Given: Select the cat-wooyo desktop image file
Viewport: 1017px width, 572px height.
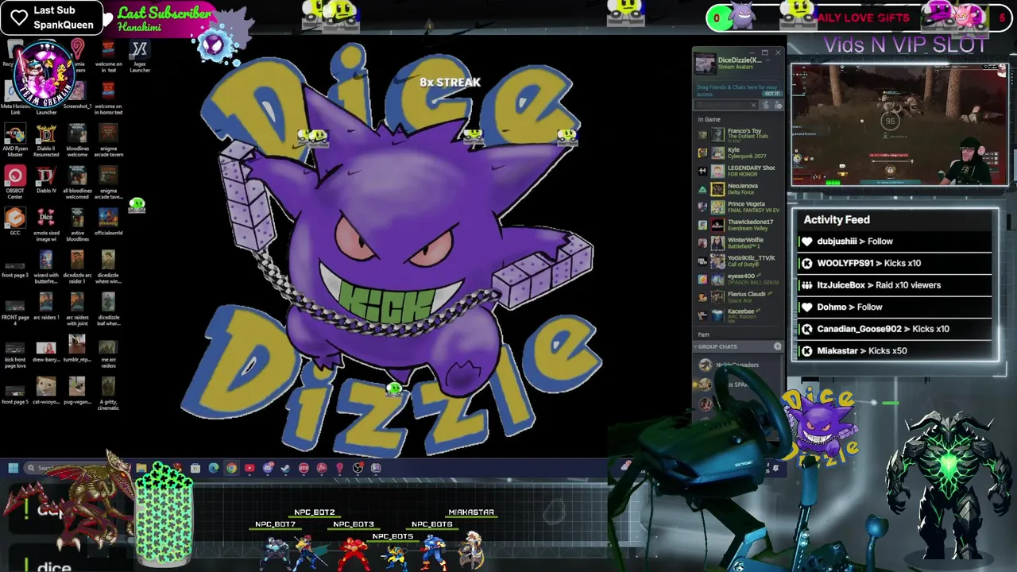Looking at the screenshot, I should point(46,389).
